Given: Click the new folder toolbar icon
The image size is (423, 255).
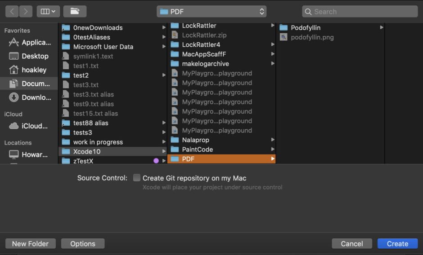Looking at the screenshot, I should click(x=75, y=11).
